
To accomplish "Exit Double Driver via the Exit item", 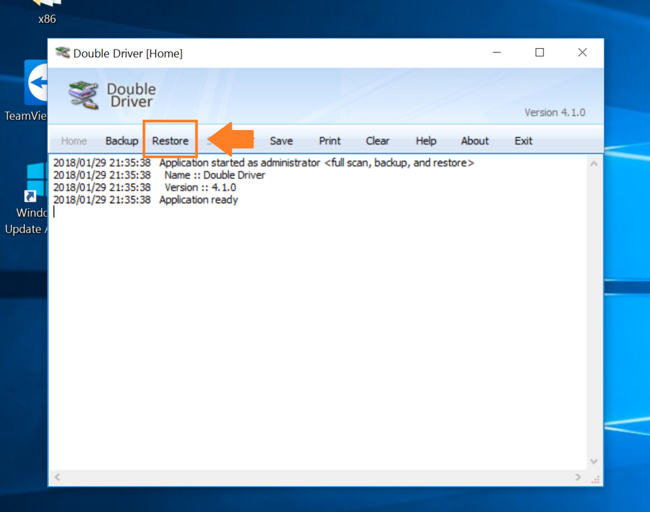I will coord(524,141).
